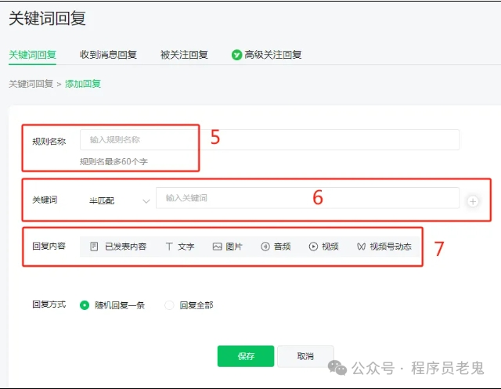Click the picture icon for 图片
This screenshot has height=389, width=501.
pyautogui.click(x=218, y=247)
